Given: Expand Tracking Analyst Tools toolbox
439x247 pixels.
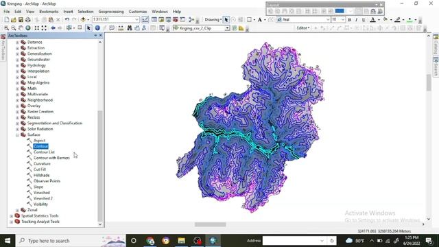Looking at the screenshot, I should click(12, 222).
